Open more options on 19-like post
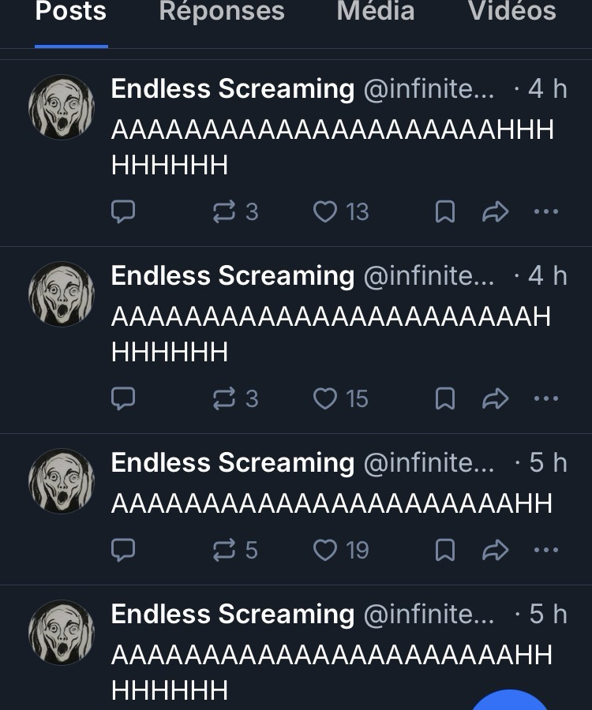592x710 pixels. 546,550
